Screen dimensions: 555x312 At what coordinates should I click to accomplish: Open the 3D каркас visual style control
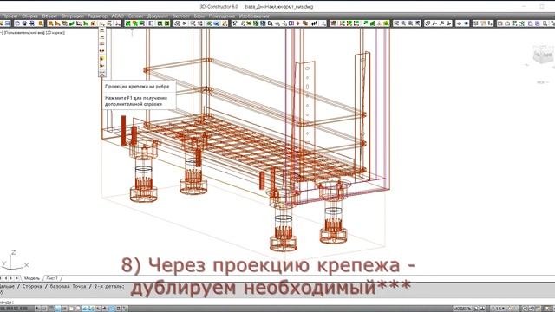click(55, 33)
